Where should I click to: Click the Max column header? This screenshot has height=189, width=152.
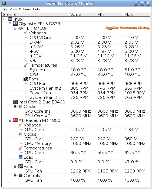tap(137, 14)
